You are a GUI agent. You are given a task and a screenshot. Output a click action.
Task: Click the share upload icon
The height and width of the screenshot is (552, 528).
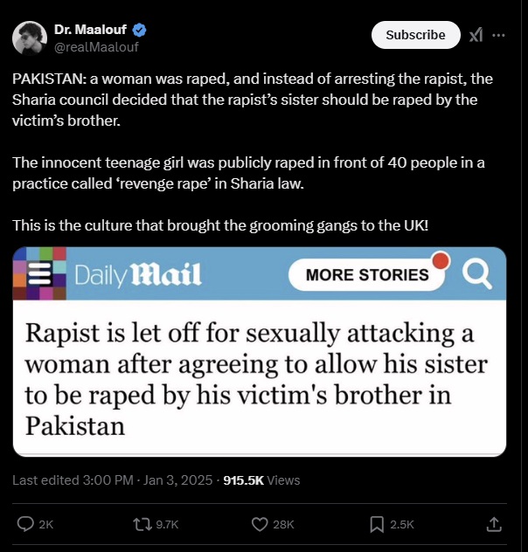[x=493, y=523]
